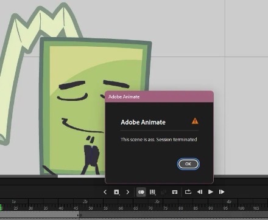This screenshot has width=268, height=220.
Task: Click the Center Frame timeline icon
Action: pyautogui.click(x=175, y=192)
